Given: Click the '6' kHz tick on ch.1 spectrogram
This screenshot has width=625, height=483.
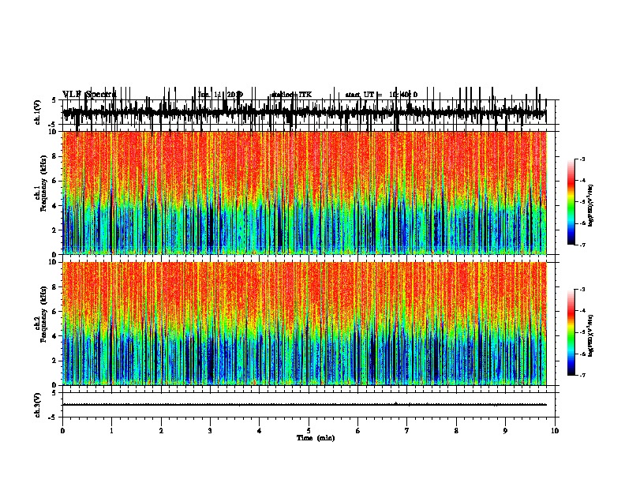Looking at the screenshot, I should coord(55,182).
